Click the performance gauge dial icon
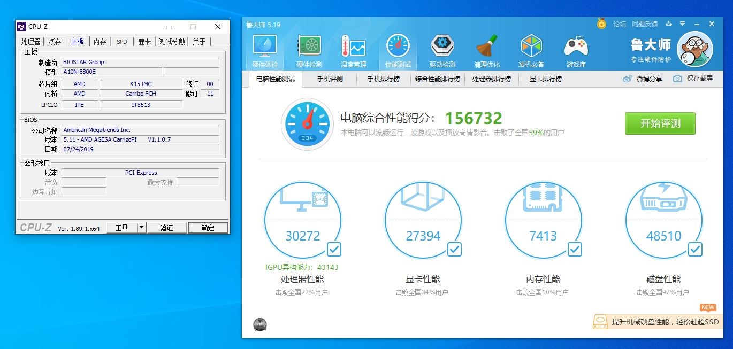This screenshot has width=733, height=349. (307, 124)
